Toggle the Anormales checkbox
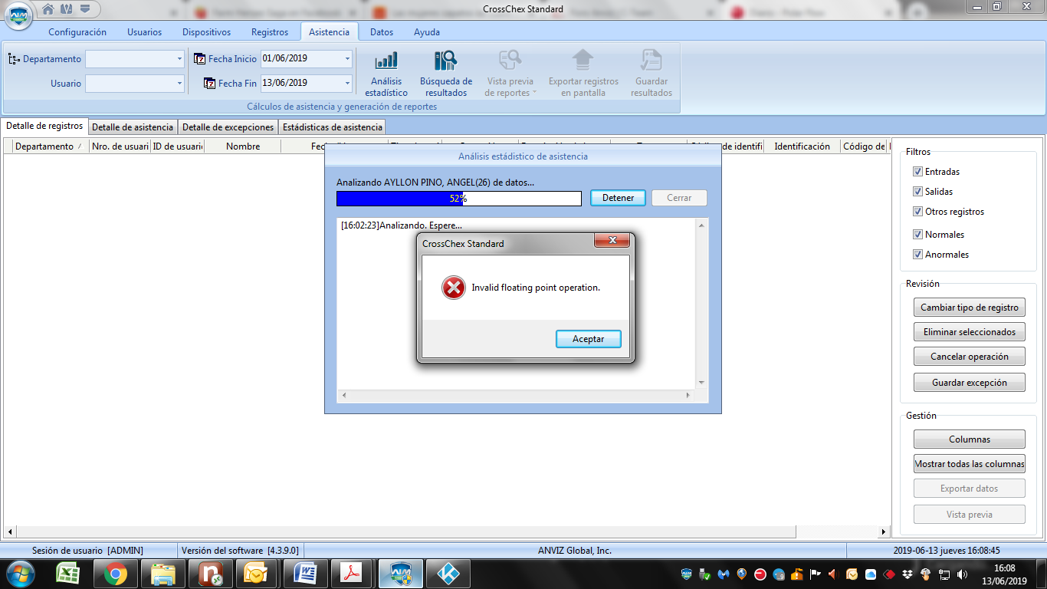Screen dimensions: 1047x589 point(917,255)
